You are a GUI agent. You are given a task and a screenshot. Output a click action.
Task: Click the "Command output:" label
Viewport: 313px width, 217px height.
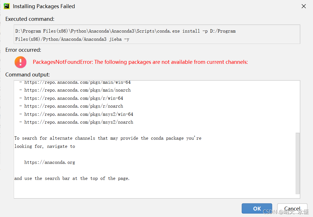(28, 75)
